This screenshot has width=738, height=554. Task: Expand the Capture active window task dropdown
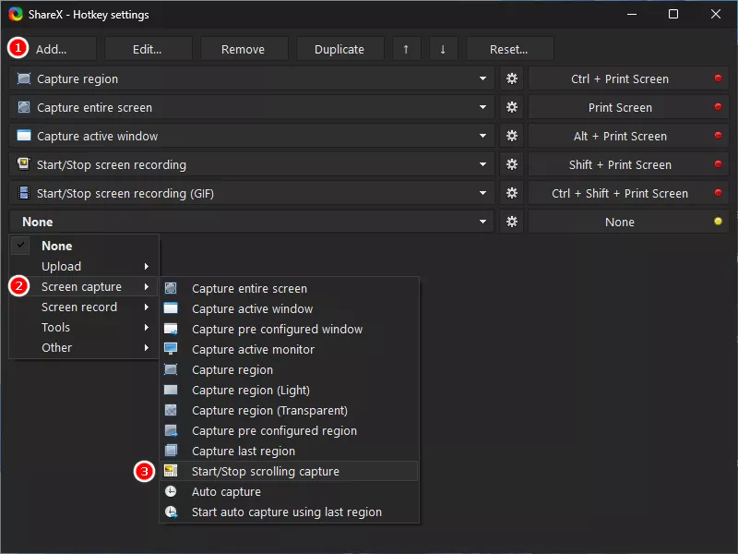482,136
